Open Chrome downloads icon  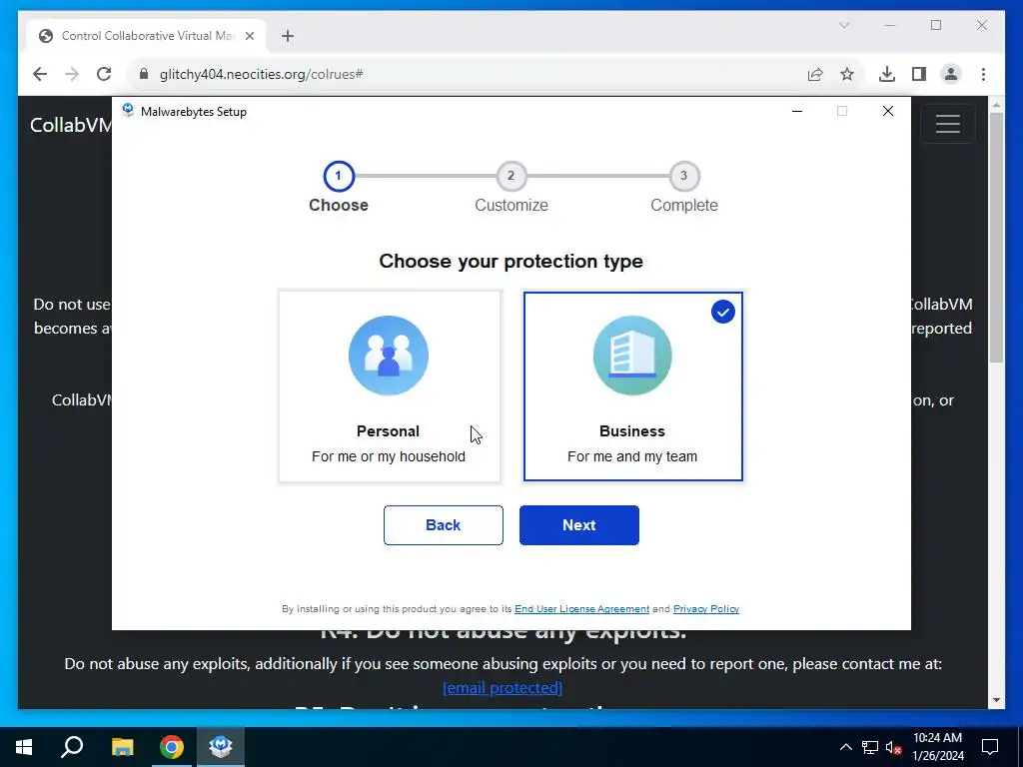tap(887, 74)
